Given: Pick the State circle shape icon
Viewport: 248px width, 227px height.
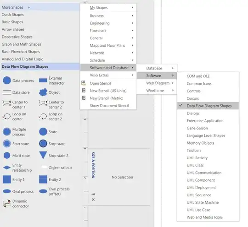Looking at the screenshot, I should [x=43, y=132].
